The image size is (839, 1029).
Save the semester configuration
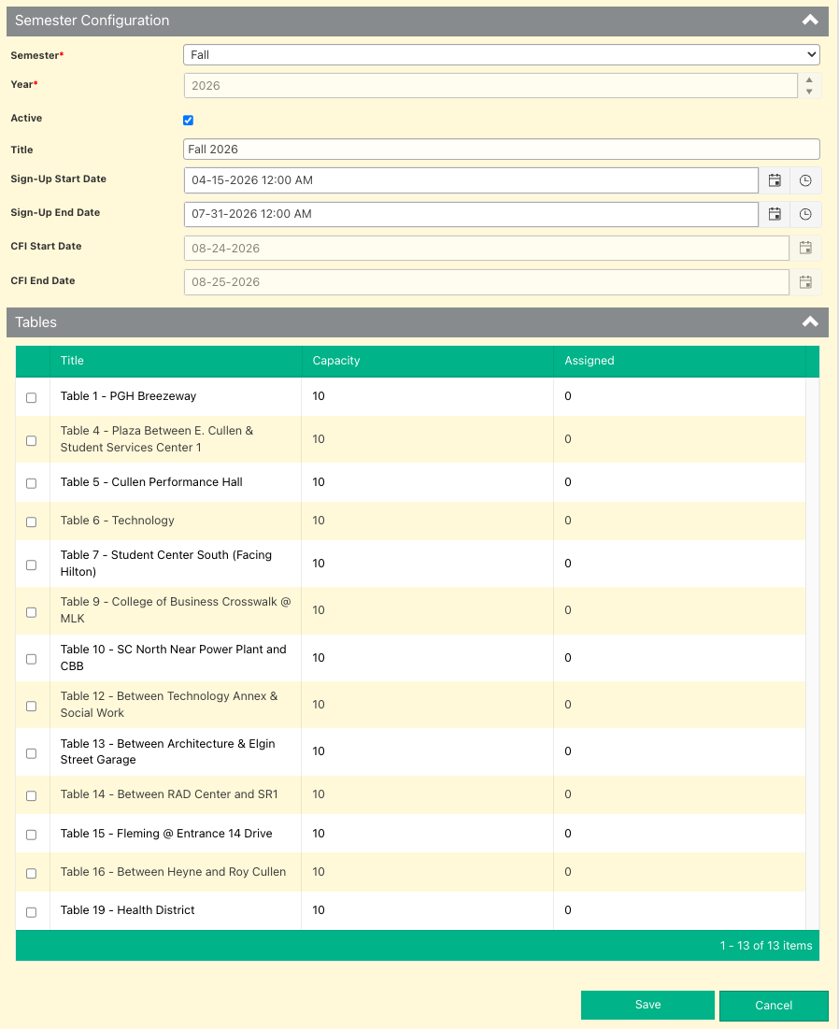pyautogui.click(x=647, y=1005)
